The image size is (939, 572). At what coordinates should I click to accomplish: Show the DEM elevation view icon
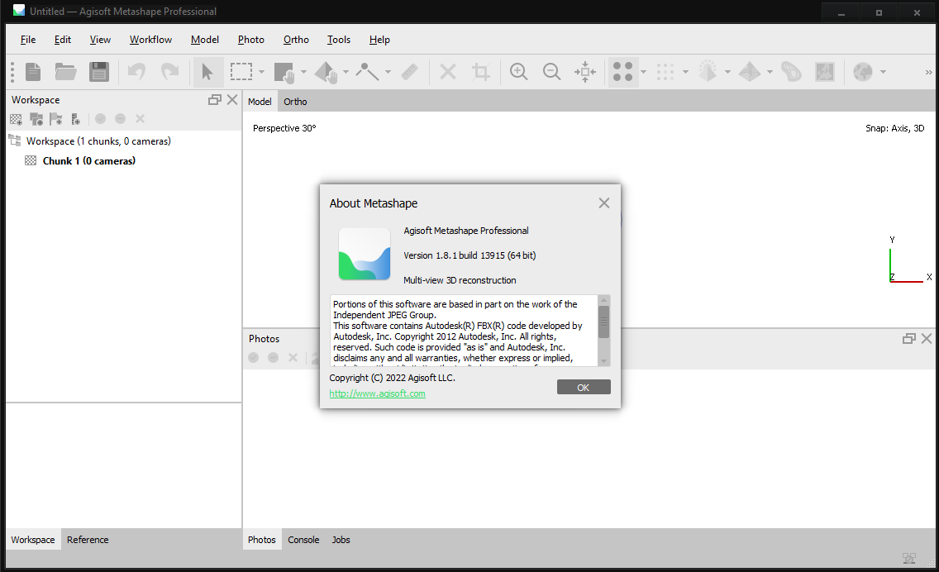point(791,72)
